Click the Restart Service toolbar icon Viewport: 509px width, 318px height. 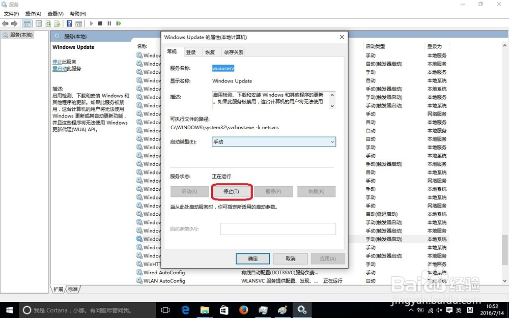119,23
